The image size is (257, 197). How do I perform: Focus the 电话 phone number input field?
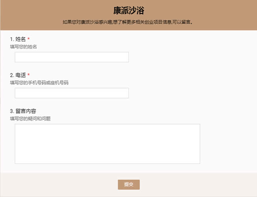click(x=72, y=93)
